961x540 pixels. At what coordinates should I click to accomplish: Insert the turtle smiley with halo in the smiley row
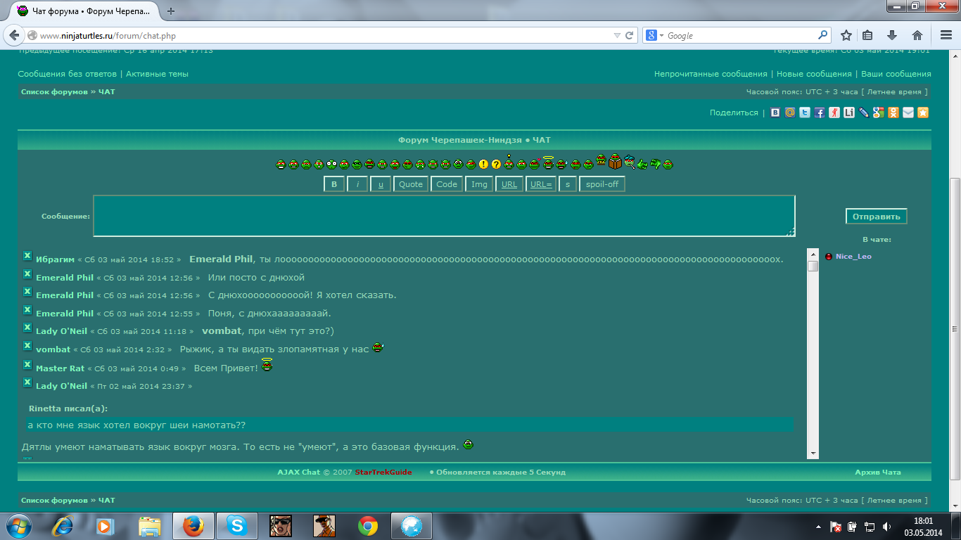[x=548, y=162]
